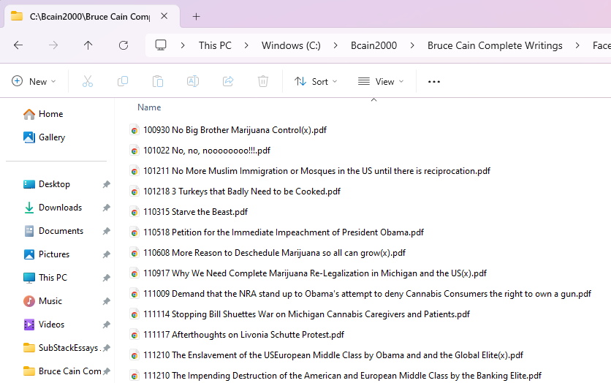Select 111210 The Enslavement of the USEuropean pdf
This screenshot has width=611, height=383.
pyautogui.click(x=333, y=355)
